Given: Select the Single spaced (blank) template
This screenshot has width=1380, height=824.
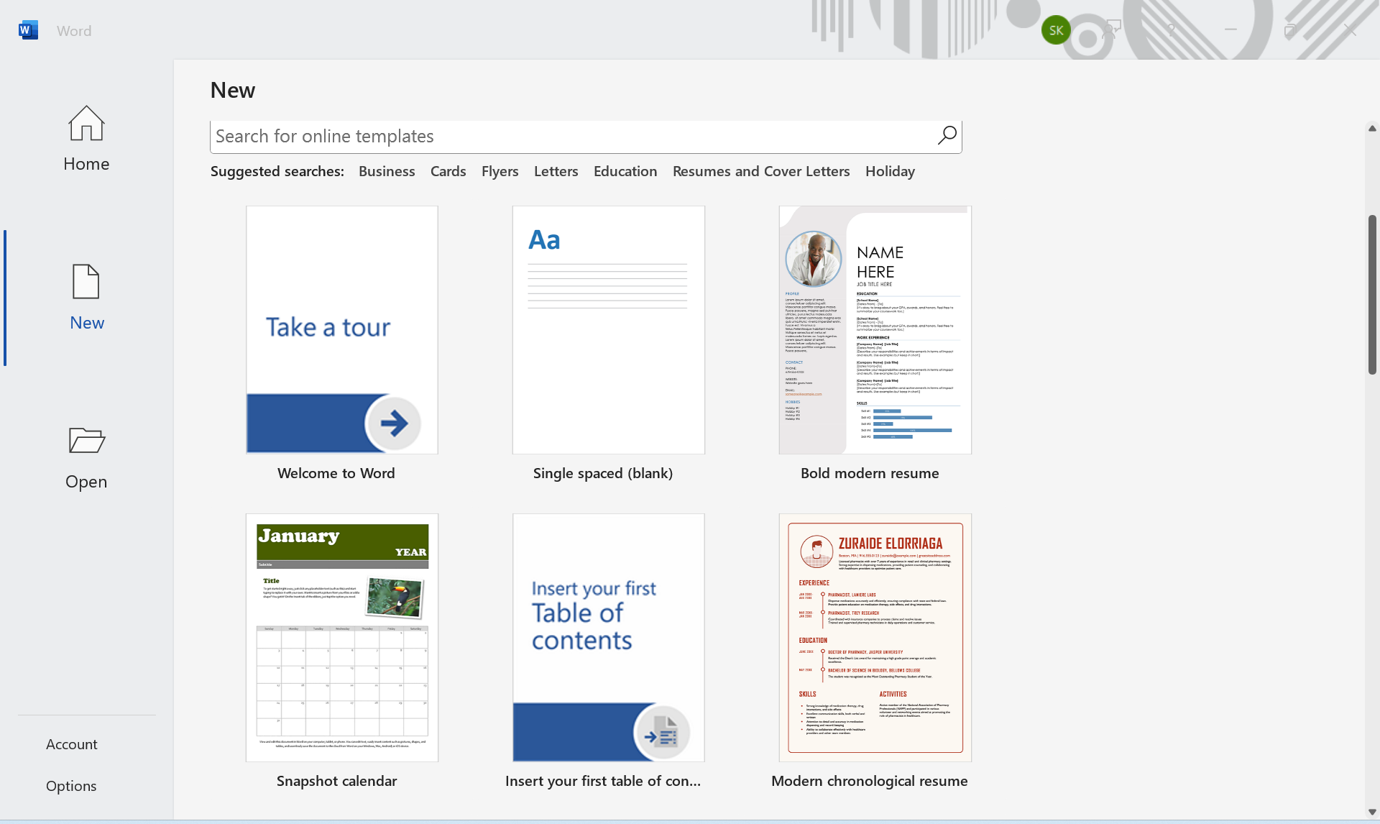Looking at the screenshot, I should (608, 330).
